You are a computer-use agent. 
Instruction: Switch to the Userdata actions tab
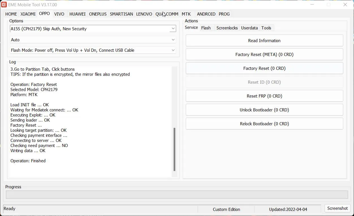(249, 28)
